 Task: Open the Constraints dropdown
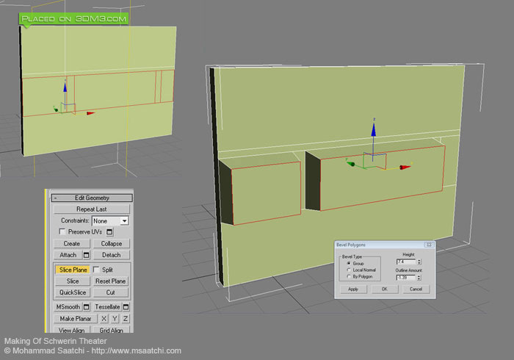coord(124,220)
